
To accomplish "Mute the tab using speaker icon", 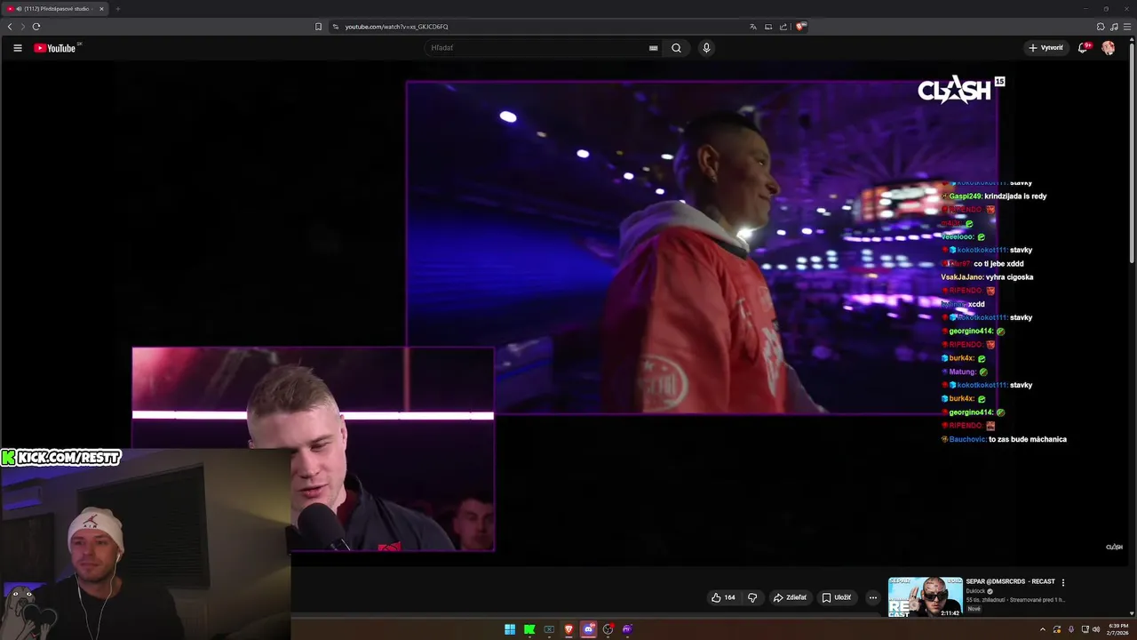I will (18, 9).
